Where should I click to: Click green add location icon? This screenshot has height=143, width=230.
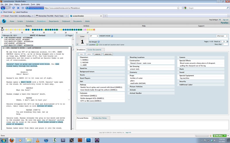97,45
